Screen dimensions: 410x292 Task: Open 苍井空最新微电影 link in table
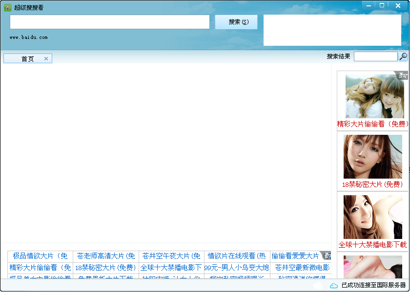coord(302,268)
